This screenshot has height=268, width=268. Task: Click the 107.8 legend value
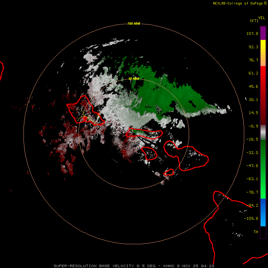pyautogui.click(x=252, y=33)
